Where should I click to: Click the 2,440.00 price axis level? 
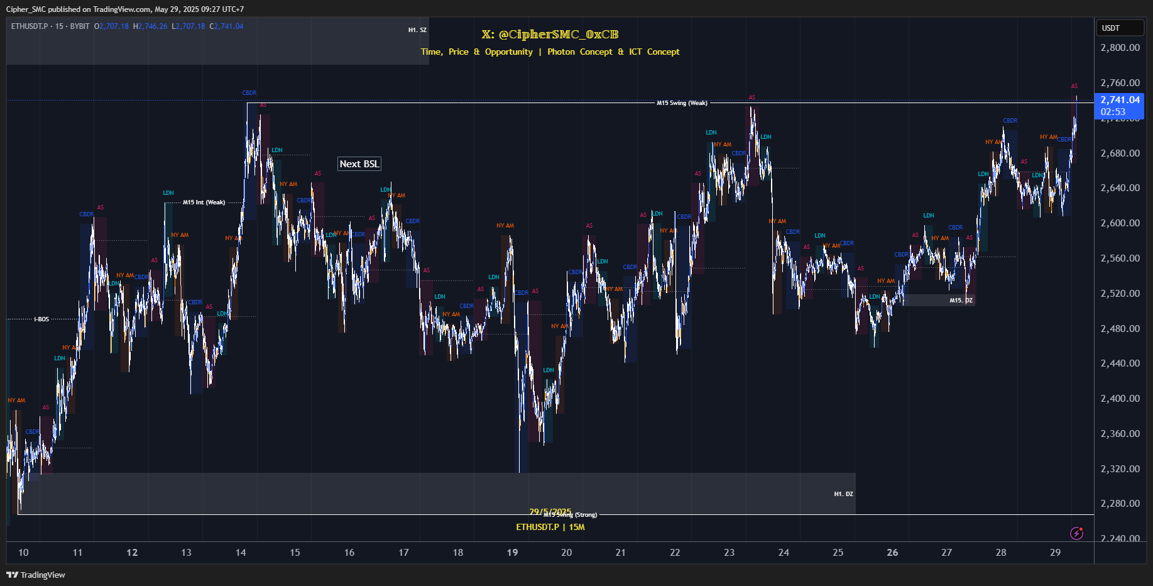1120,363
